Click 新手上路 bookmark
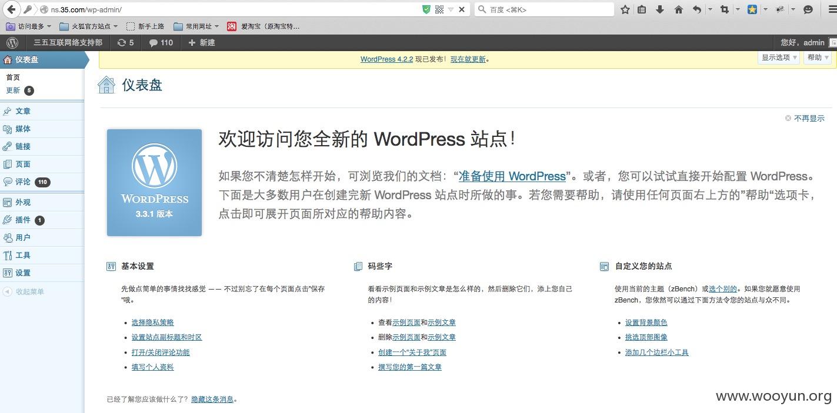 point(145,26)
